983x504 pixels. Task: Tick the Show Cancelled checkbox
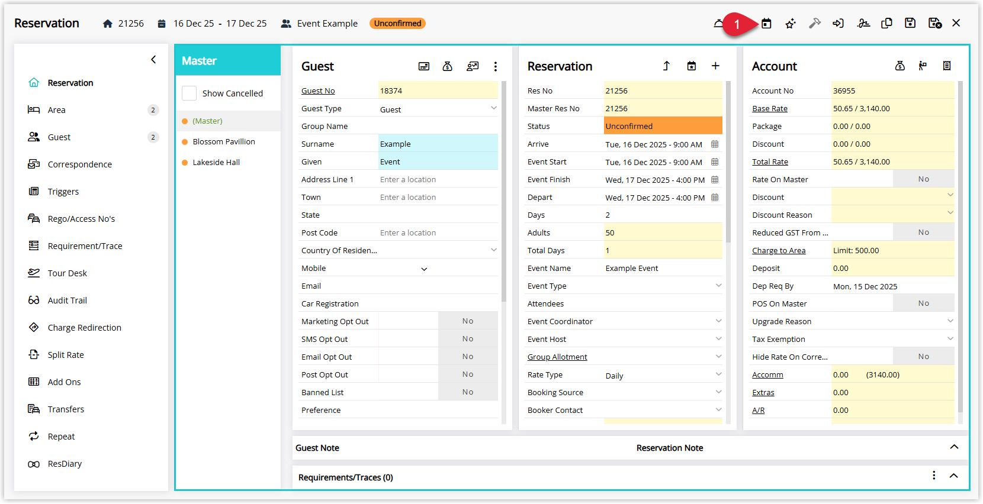[x=189, y=93]
